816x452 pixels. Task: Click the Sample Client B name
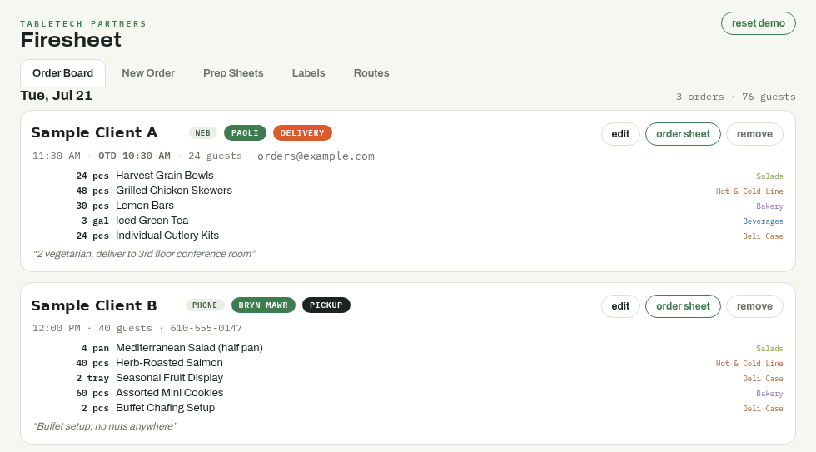[x=93, y=305]
